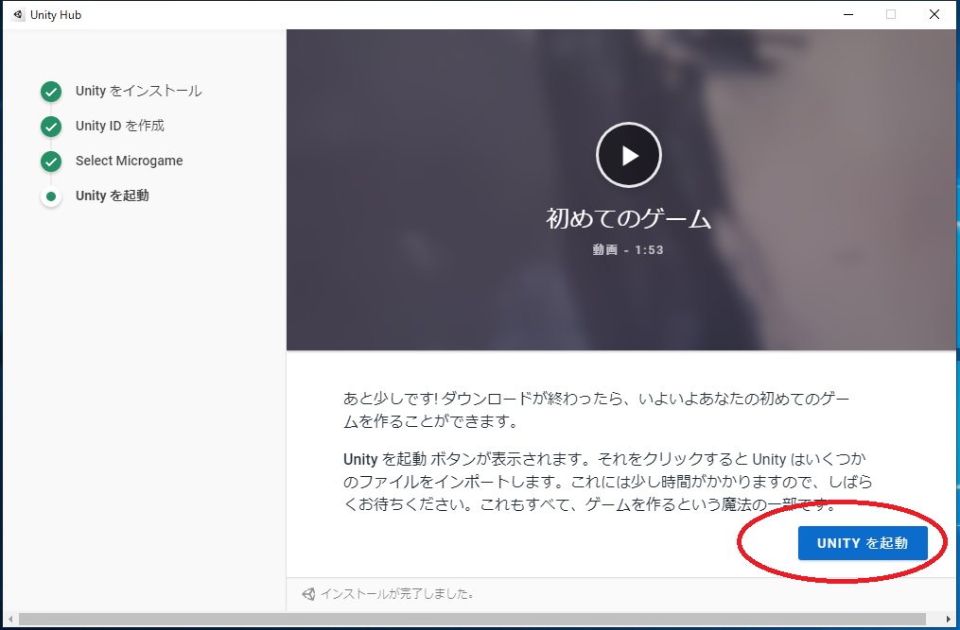The width and height of the screenshot is (960, 630).
Task: Select the Select Microgame step
Action: pos(130,161)
